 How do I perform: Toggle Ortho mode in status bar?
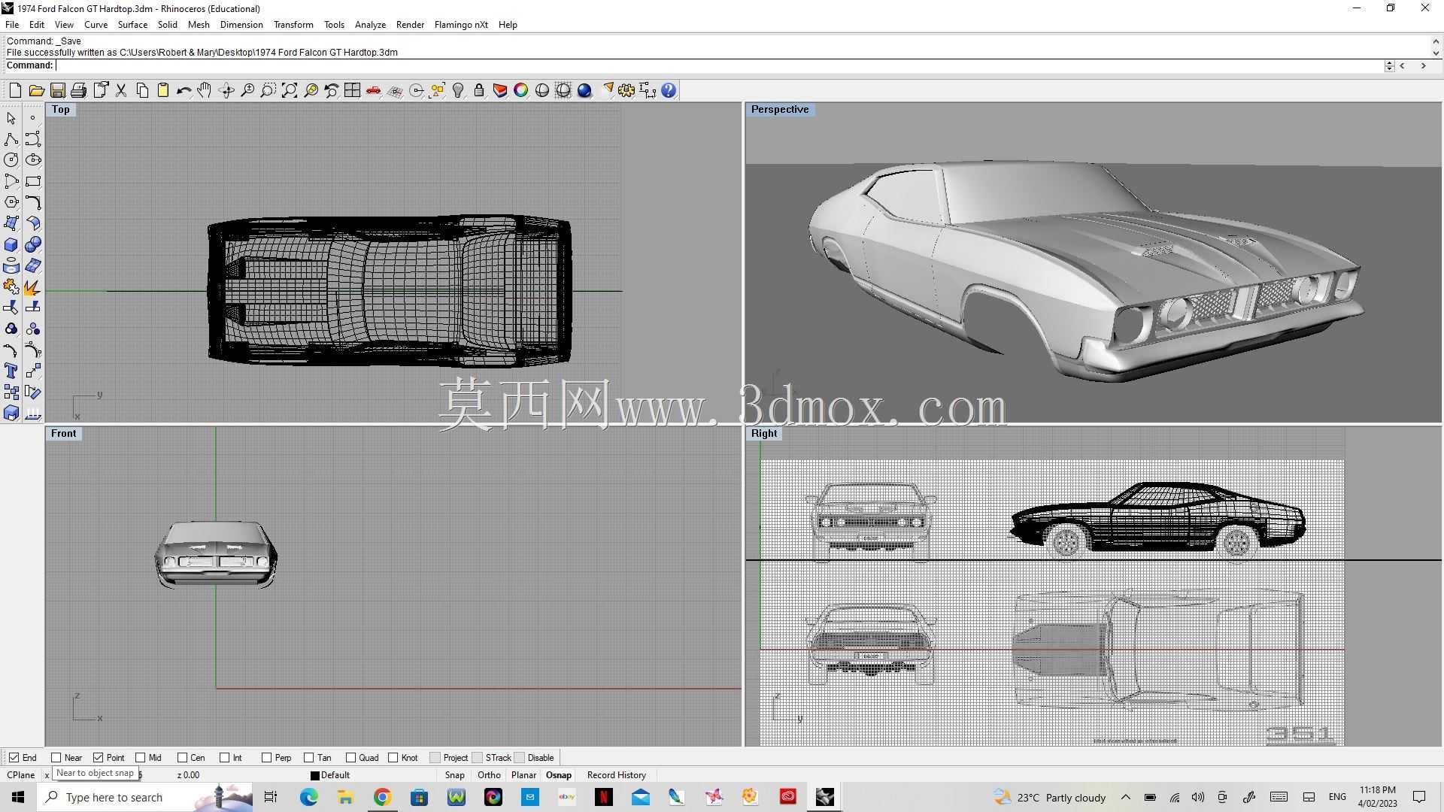coord(489,775)
